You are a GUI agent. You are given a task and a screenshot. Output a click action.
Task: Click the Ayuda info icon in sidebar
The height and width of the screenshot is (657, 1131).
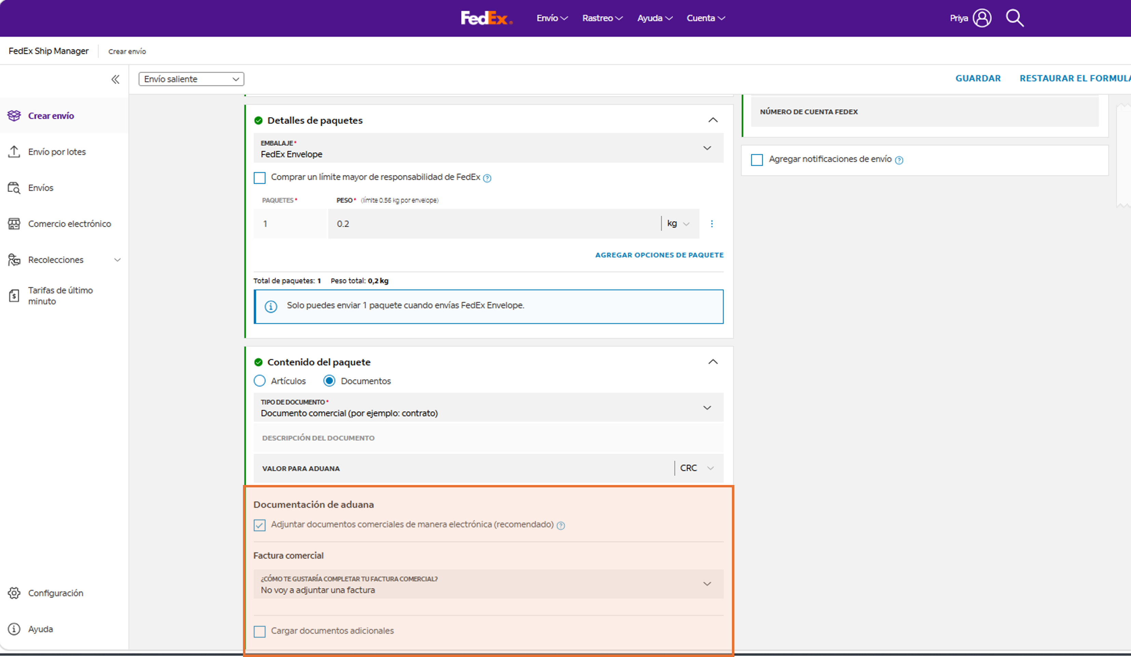(14, 629)
